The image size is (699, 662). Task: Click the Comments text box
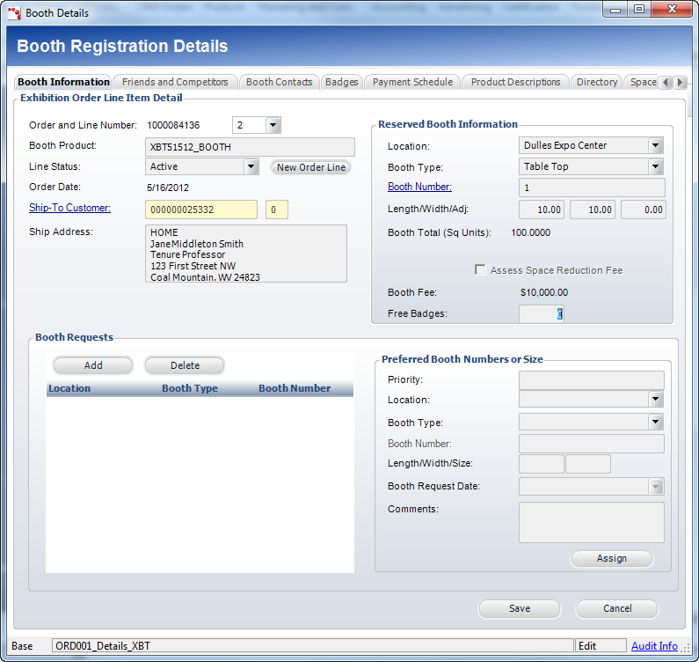tap(591, 522)
